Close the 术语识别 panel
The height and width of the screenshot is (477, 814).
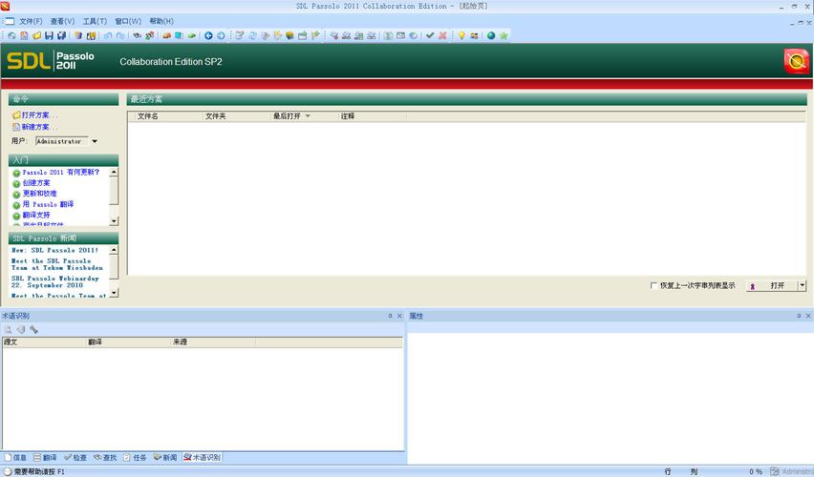399,316
